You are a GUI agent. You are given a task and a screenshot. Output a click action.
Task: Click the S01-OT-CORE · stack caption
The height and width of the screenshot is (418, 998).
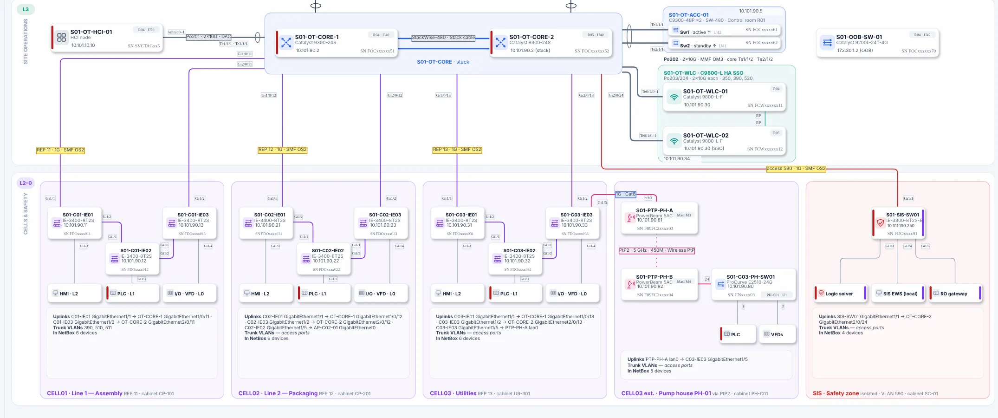click(x=443, y=62)
